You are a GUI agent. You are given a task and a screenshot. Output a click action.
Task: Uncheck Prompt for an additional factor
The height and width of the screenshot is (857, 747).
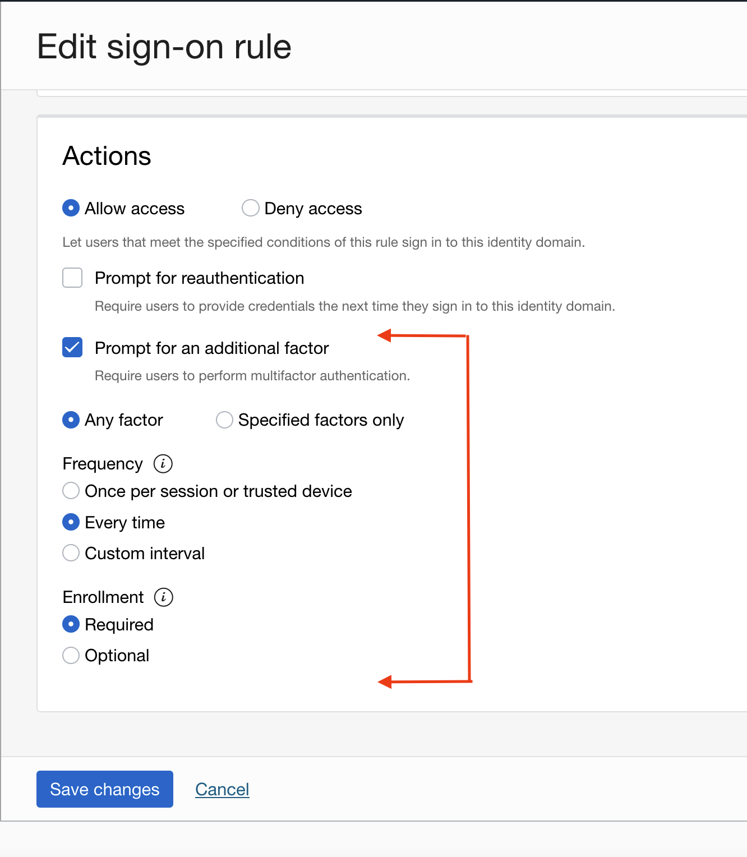(x=72, y=348)
